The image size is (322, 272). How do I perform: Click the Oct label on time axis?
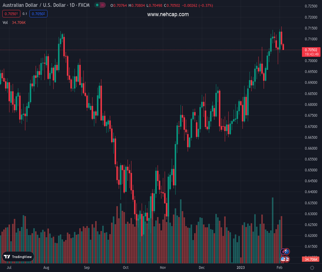[126, 267]
